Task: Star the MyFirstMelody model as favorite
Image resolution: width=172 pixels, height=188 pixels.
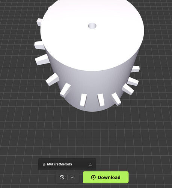Action: pyautogui.click(x=44, y=164)
